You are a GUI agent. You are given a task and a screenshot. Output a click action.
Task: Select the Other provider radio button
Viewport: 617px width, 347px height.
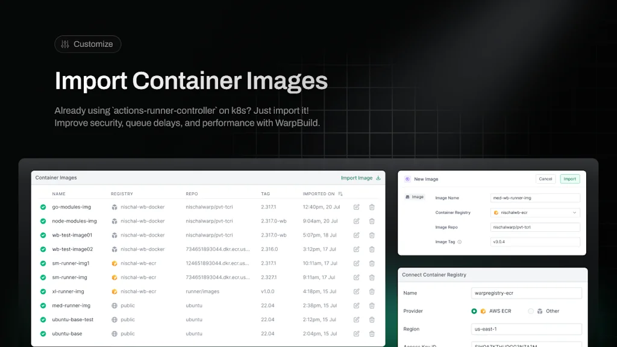(x=531, y=311)
